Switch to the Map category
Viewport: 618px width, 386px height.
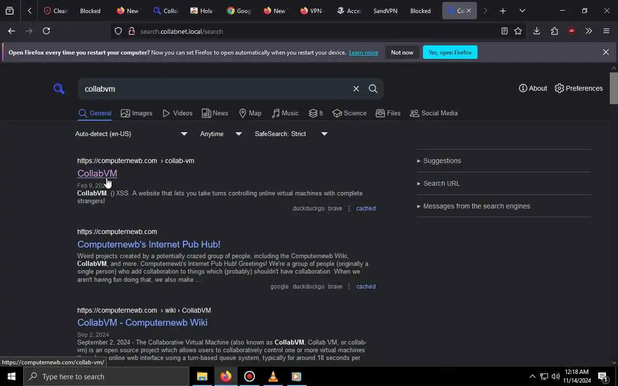click(250, 113)
